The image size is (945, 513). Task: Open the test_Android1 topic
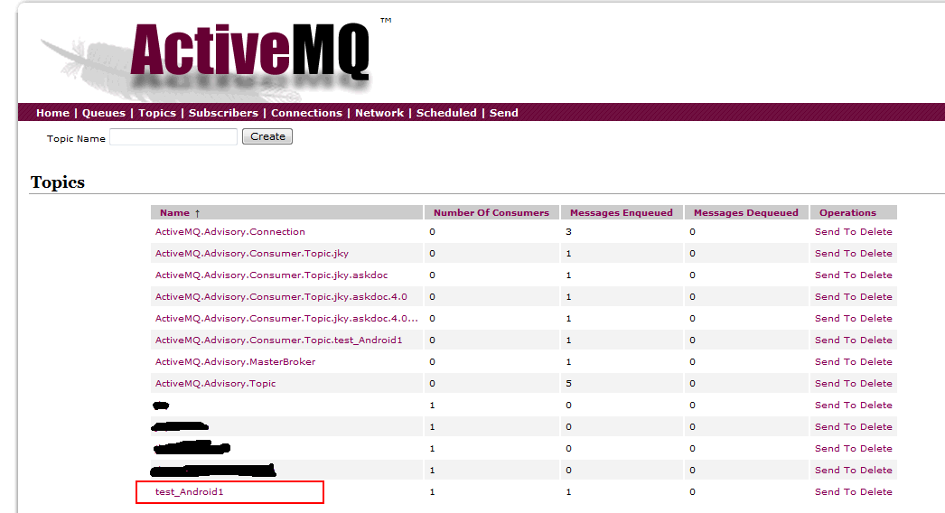coord(189,492)
